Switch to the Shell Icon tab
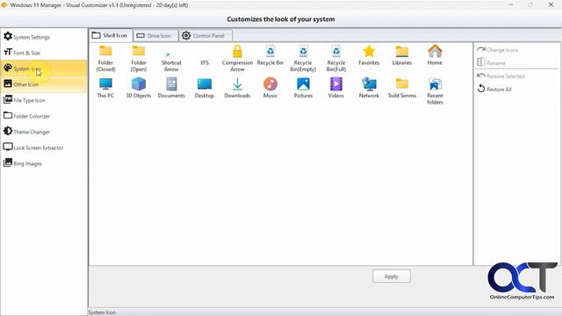562x316 pixels. (x=111, y=35)
